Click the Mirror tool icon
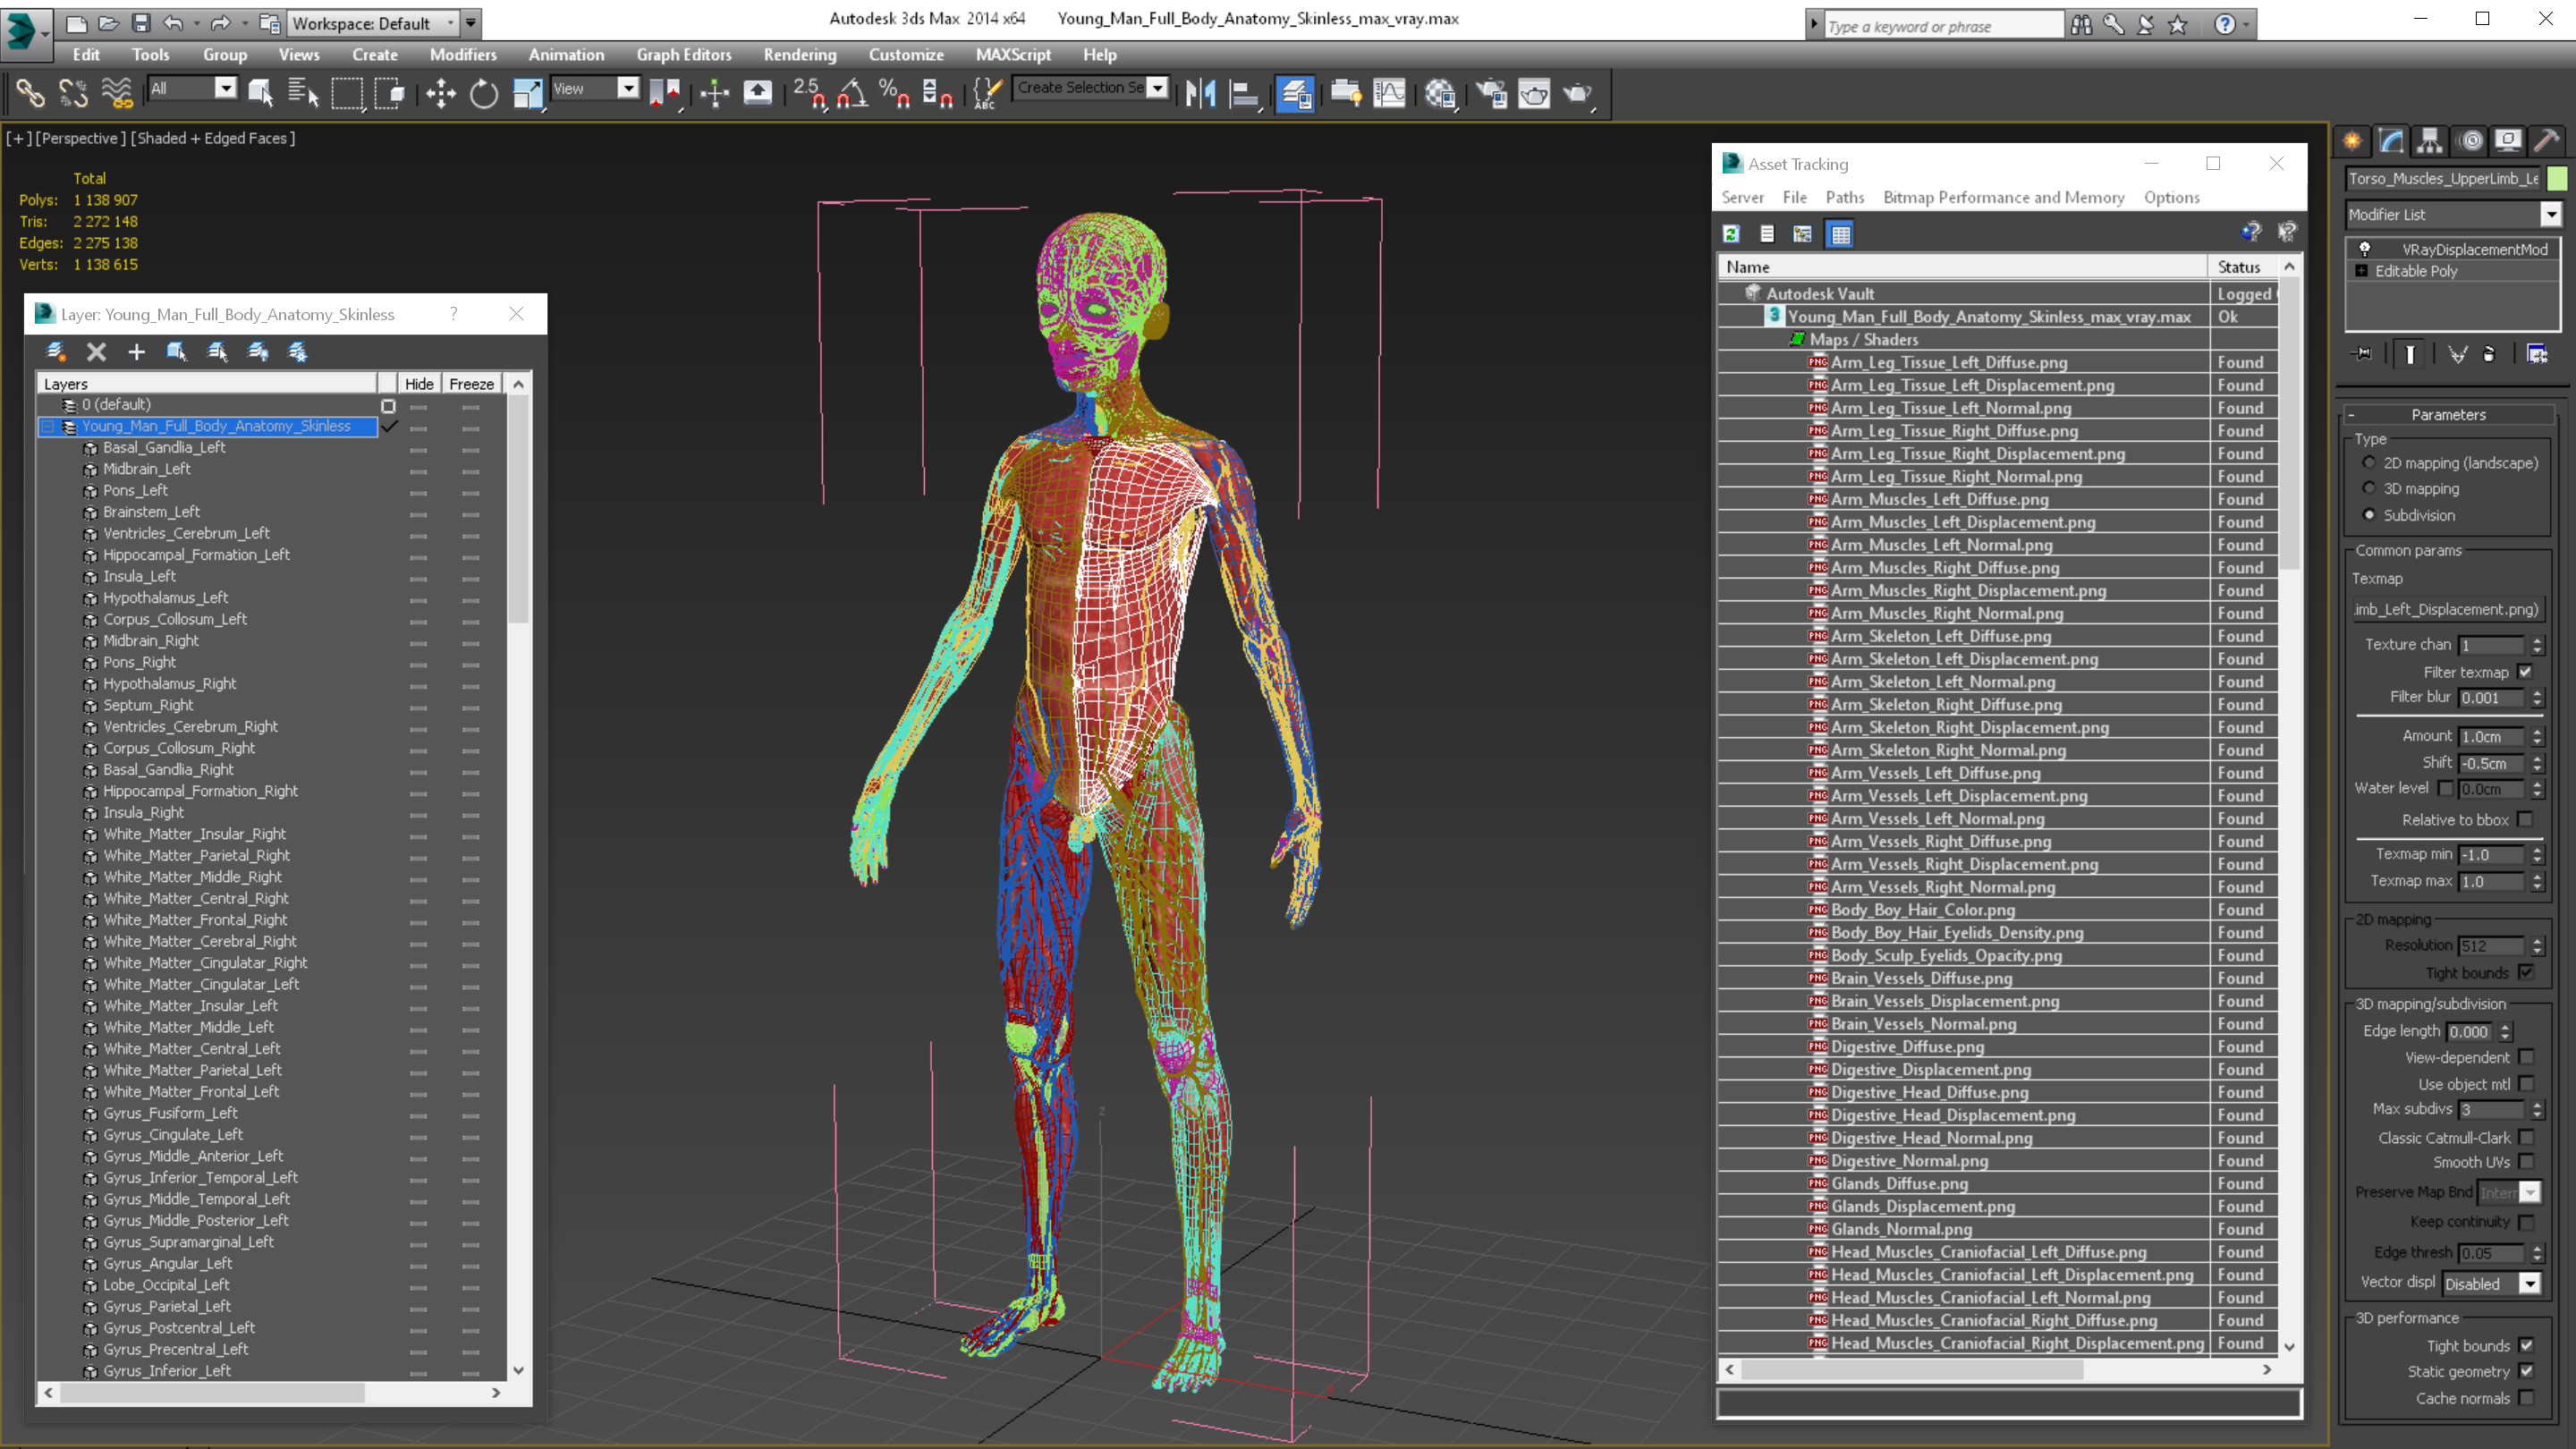The image size is (2576, 1449). 1200,93
